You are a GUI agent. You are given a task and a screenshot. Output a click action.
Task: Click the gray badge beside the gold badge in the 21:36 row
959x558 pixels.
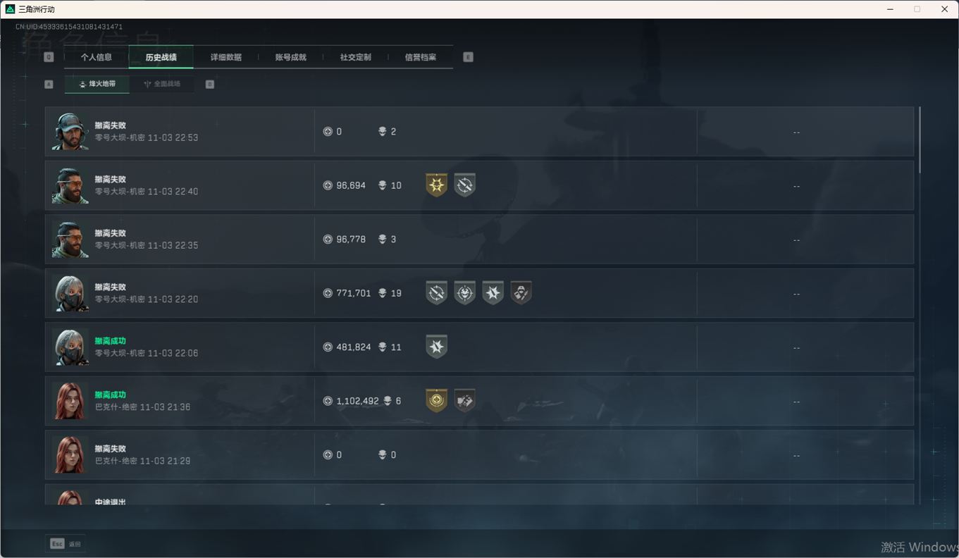click(x=464, y=401)
